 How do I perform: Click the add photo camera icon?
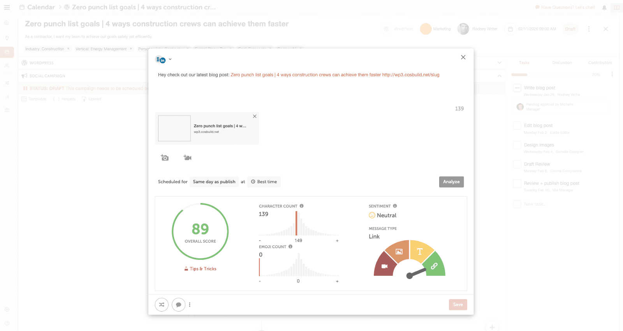pos(165,158)
